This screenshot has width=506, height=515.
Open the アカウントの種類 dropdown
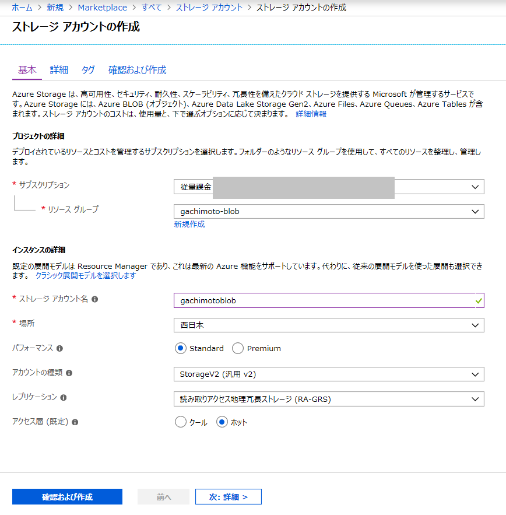pos(477,374)
